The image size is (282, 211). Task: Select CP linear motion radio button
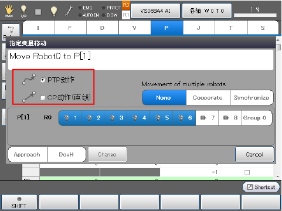click(x=42, y=97)
